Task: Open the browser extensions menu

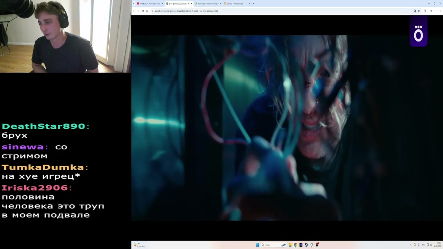Action: (425, 11)
